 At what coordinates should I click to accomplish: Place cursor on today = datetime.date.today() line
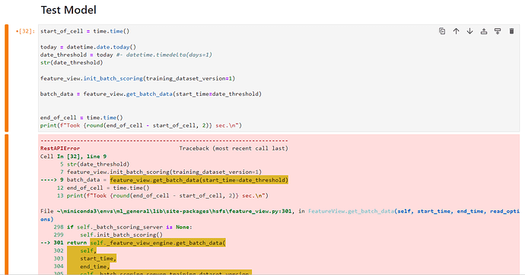88,47
